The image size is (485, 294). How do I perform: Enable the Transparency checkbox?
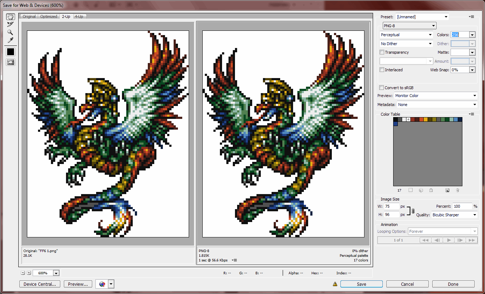click(x=382, y=52)
